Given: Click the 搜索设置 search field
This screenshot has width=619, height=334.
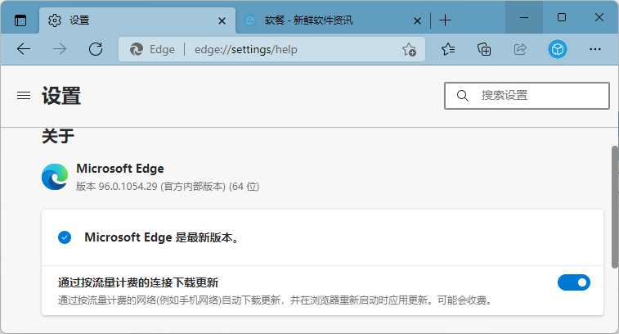Looking at the screenshot, I should tap(536, 96).
